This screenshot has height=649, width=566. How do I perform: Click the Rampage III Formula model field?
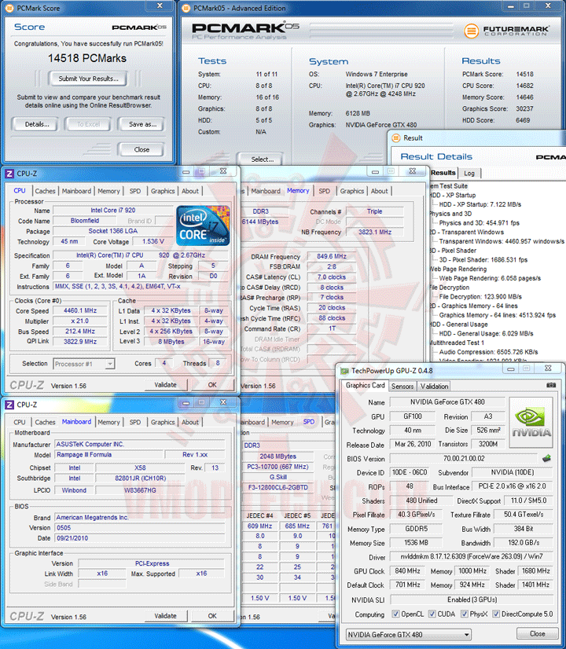108,454
